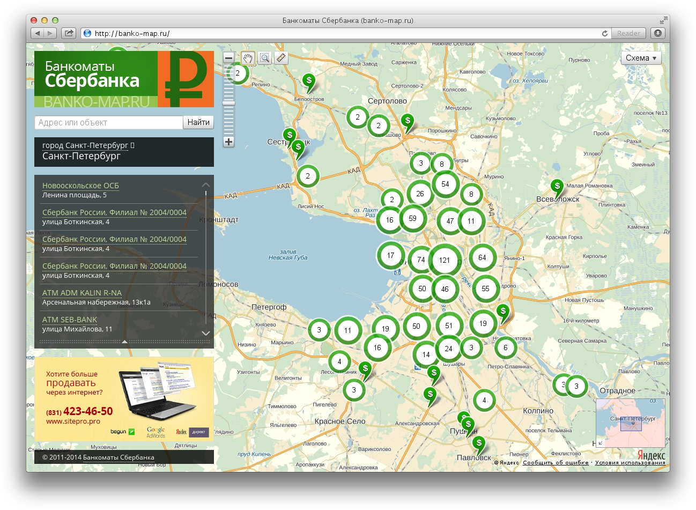Click the ATM dollar pin near Всеволожск
696x510 pixels.
pyautogui.click(x=557, y=188)
